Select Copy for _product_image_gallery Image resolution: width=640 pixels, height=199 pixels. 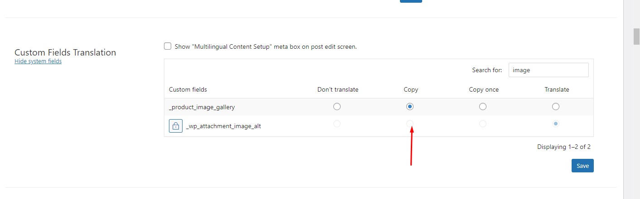410,107
